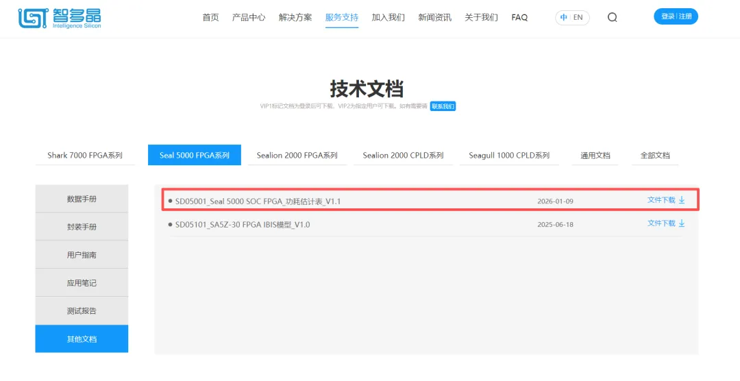This screenshot has width=740, height=381.
Task: Open 测试报告 sidebar category
Action: [82, 310]
